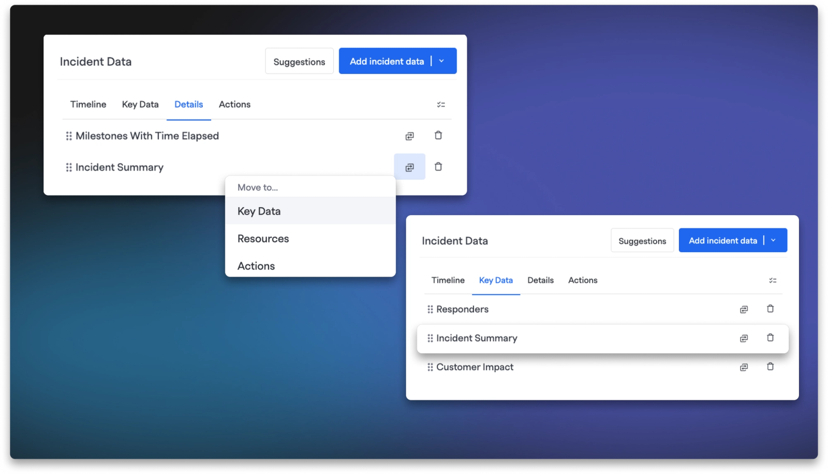
Task: Choose Actions in Move to menu
Action: tap(310, 266)
